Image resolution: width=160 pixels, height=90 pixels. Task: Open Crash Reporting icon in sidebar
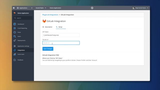tap(15, 28)
